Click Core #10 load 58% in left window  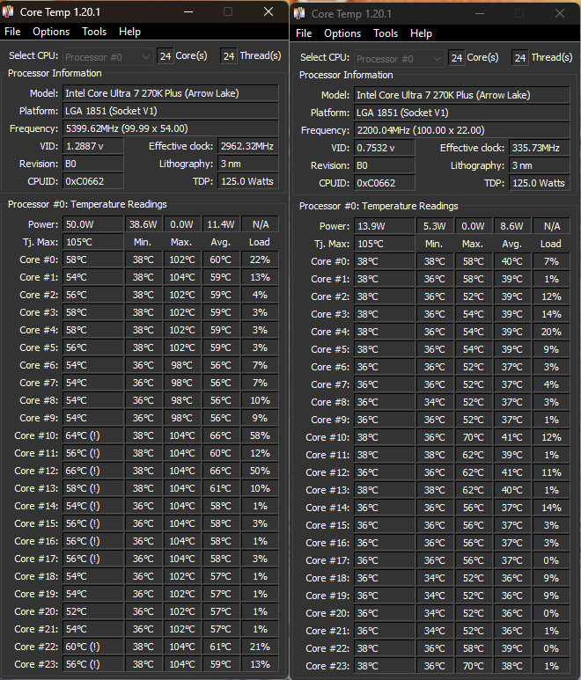point(260,435)
